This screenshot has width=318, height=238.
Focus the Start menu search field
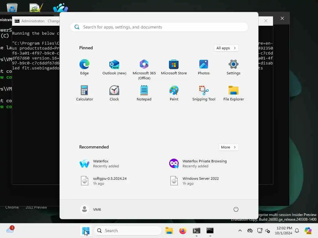coord(159,27)
